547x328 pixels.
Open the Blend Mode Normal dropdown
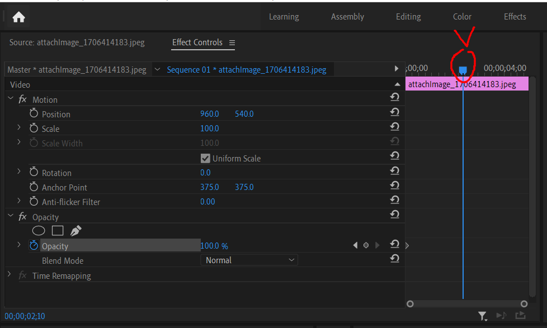point(249,260)
